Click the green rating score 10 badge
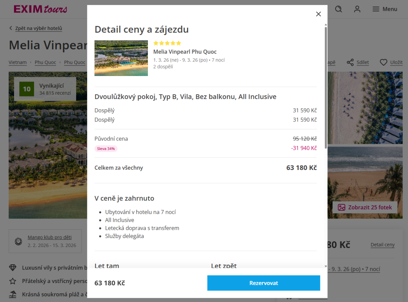The height and width of the screenshot is (302, 408). click(27, 89)
